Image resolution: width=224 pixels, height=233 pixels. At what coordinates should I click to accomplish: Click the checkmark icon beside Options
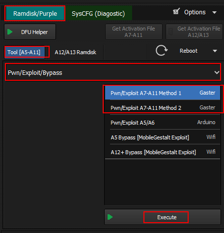point(176,11)
